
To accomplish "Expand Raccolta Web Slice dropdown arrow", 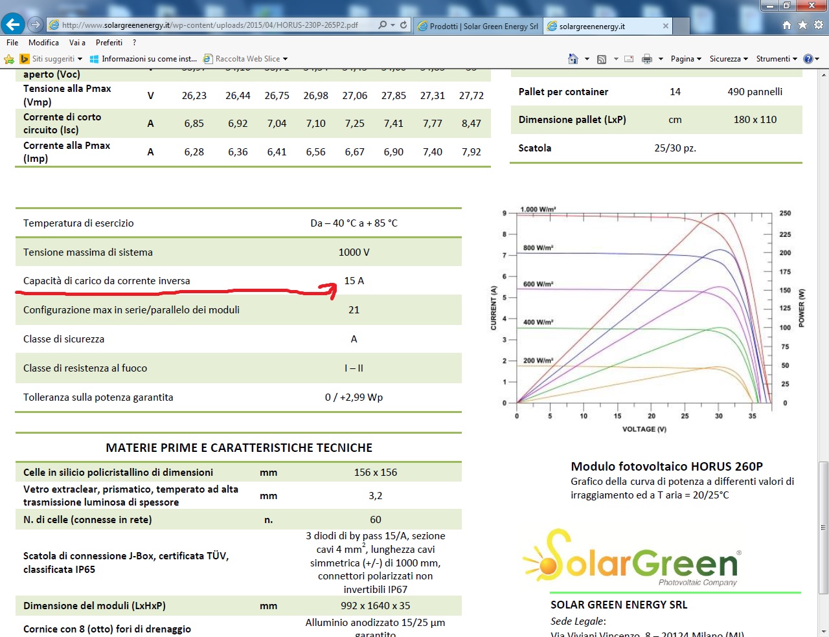I will click(285, 59).
